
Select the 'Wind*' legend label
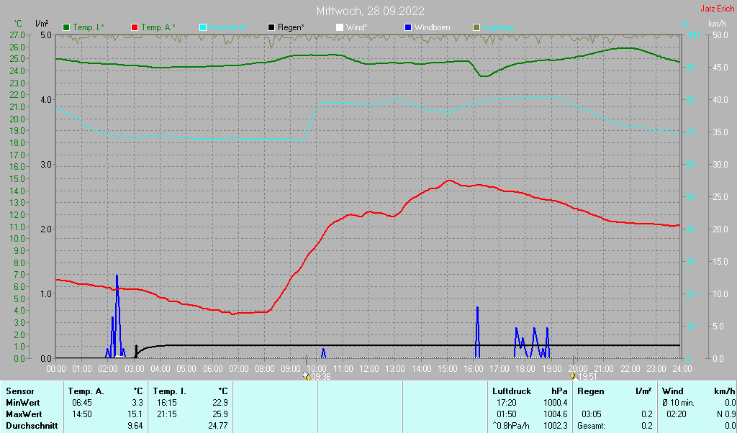click(x=357, y=28)
